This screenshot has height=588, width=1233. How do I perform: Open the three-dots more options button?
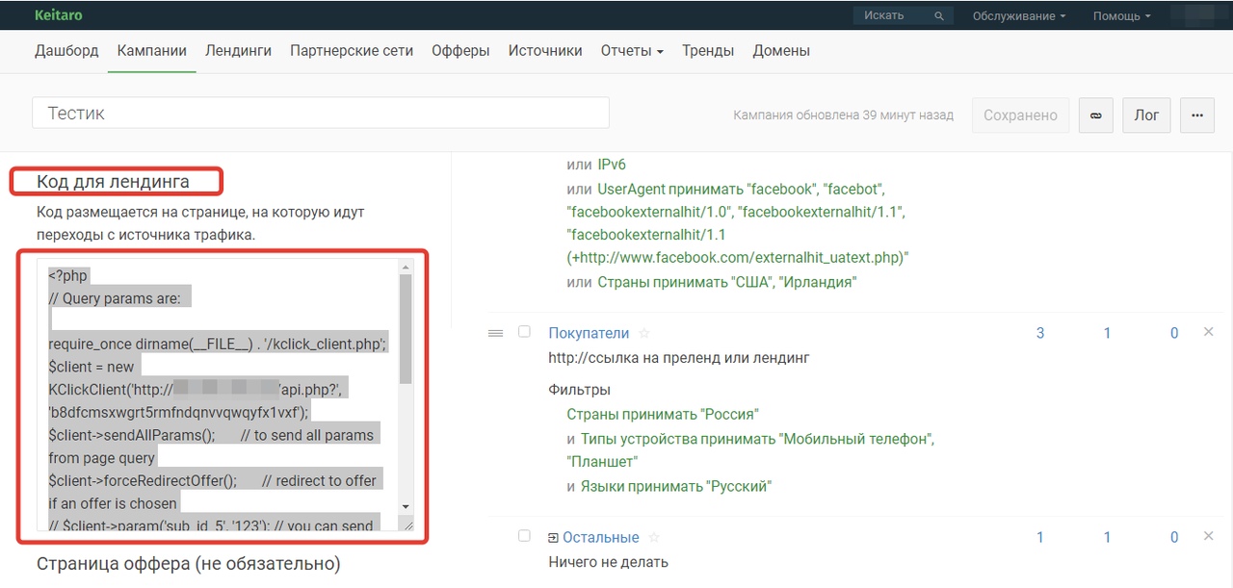[x=1197, y=115]
